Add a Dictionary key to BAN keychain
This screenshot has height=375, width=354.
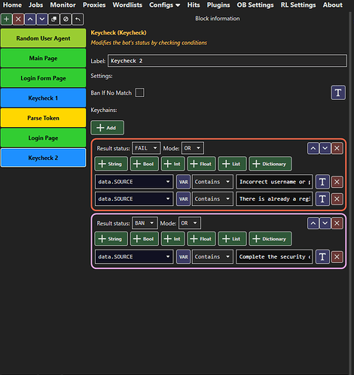point(270,239)
